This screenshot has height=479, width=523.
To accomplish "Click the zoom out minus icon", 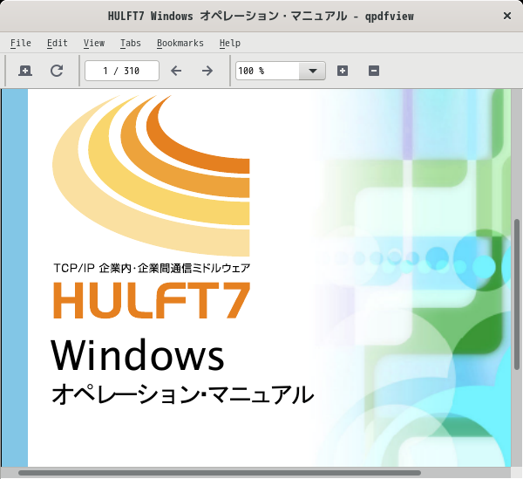I will (374, 71).
